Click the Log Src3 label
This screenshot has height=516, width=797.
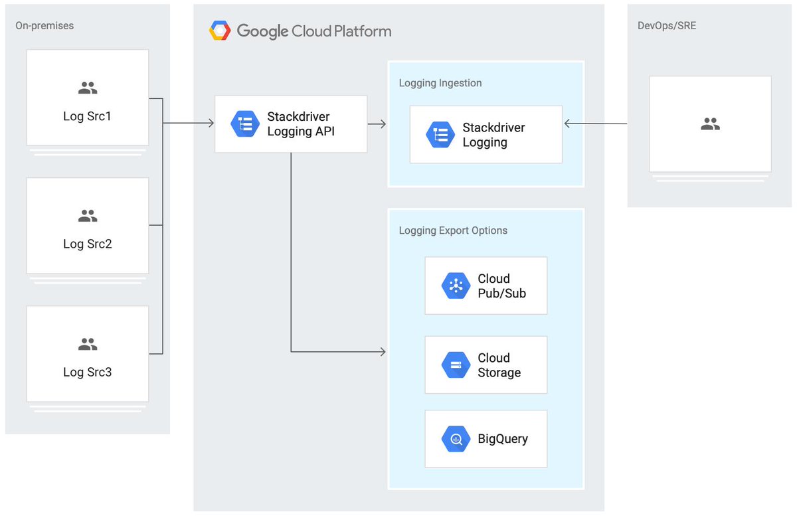(88, 372)
